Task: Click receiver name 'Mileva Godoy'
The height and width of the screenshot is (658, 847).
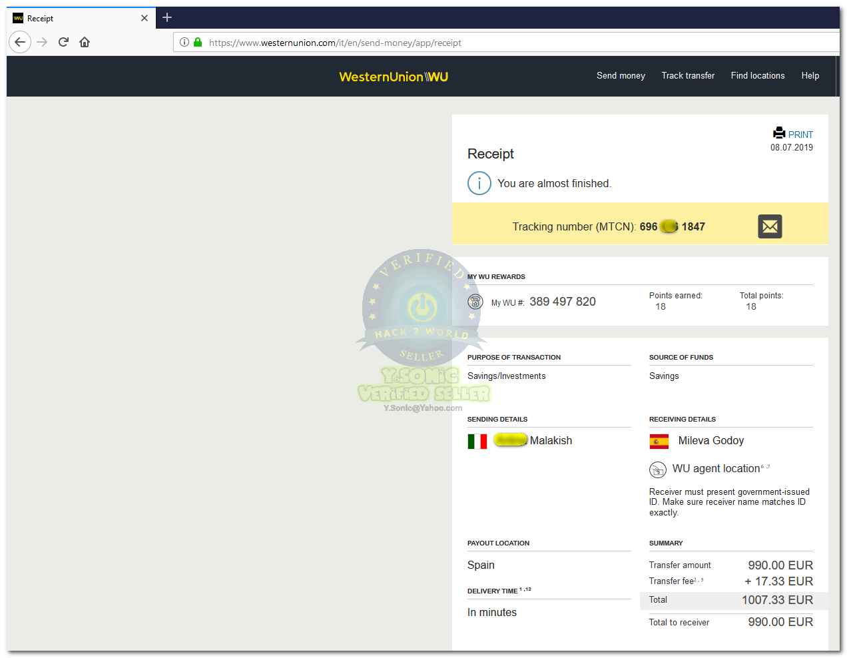Action: tap(711, 440)
